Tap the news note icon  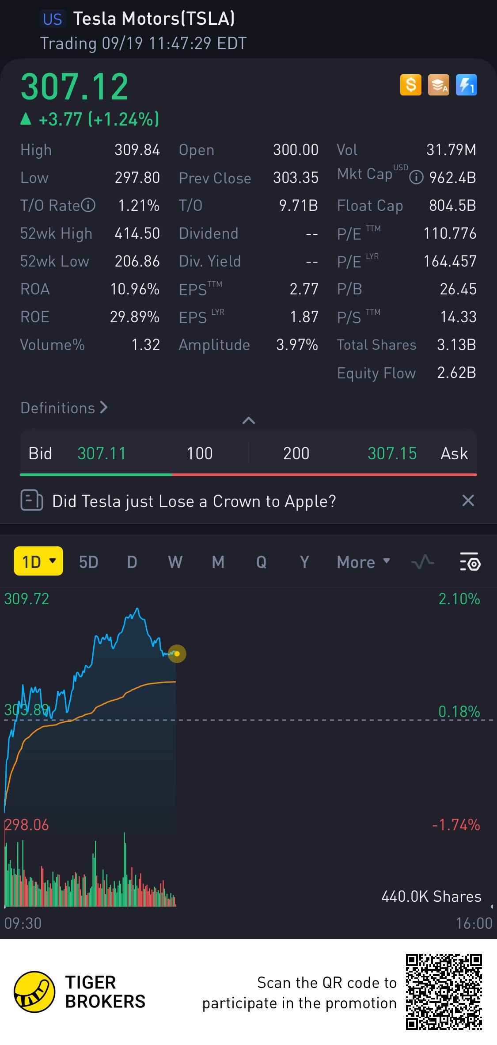[32, 501]
